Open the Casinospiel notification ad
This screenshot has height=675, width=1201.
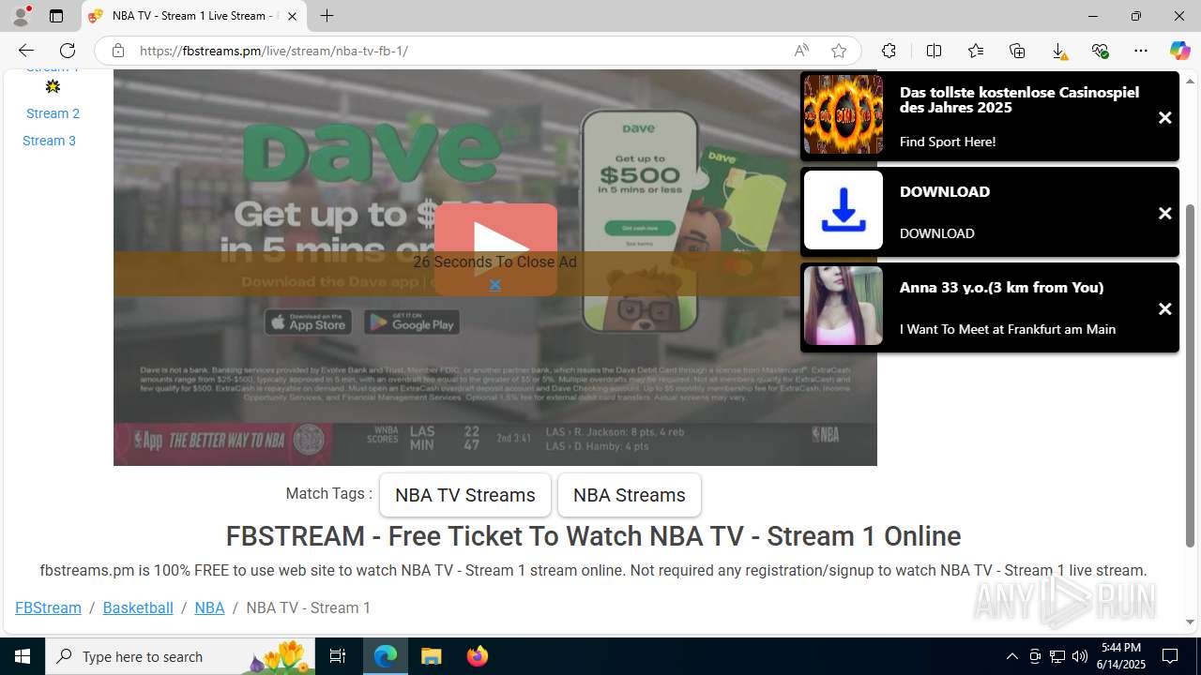[989, 116]
